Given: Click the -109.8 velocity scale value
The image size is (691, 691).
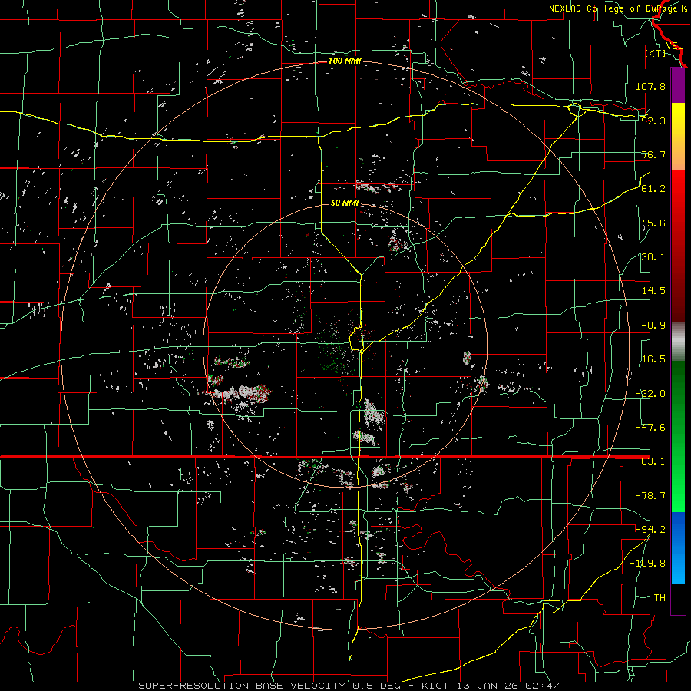Looking at the screenshot, I should 647,564.
